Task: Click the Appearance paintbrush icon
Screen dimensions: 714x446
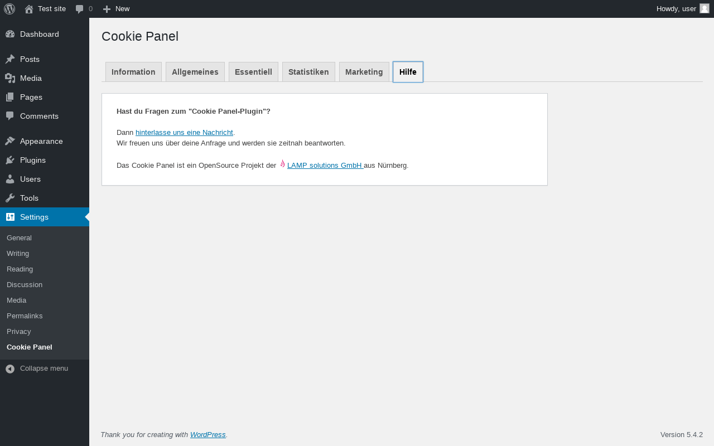Action: point(10,141)
